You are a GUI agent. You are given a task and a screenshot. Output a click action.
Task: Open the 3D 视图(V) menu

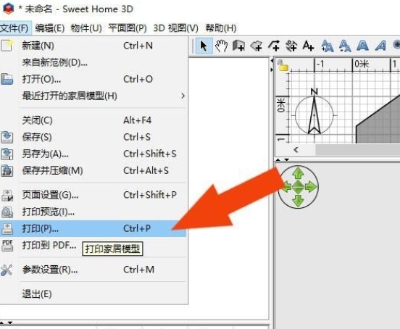pos(175,28)
